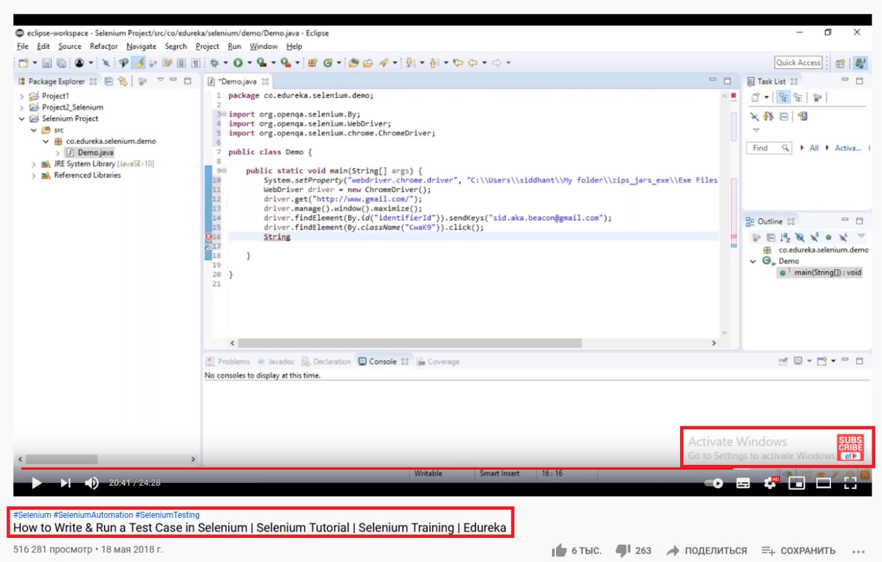This screenshot has width=882, height=562.
Task: Mute the video with the speaker icon
Action: click(92, 483)
